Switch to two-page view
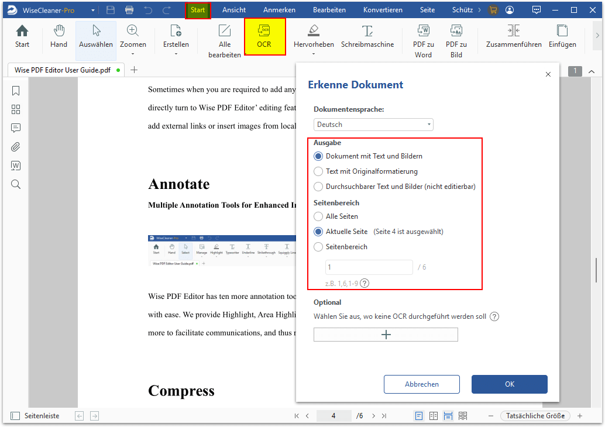Image resolution: width=605 pixels, height=427 pixels. click(434, 416)
